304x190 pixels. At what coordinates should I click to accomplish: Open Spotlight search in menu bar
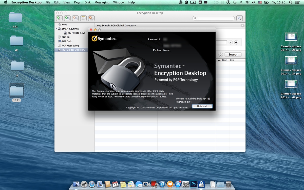pos(291,2)
